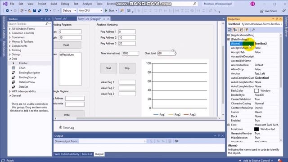
Task: Click the lstRegValues list box
Action: [x=70, y=69]
